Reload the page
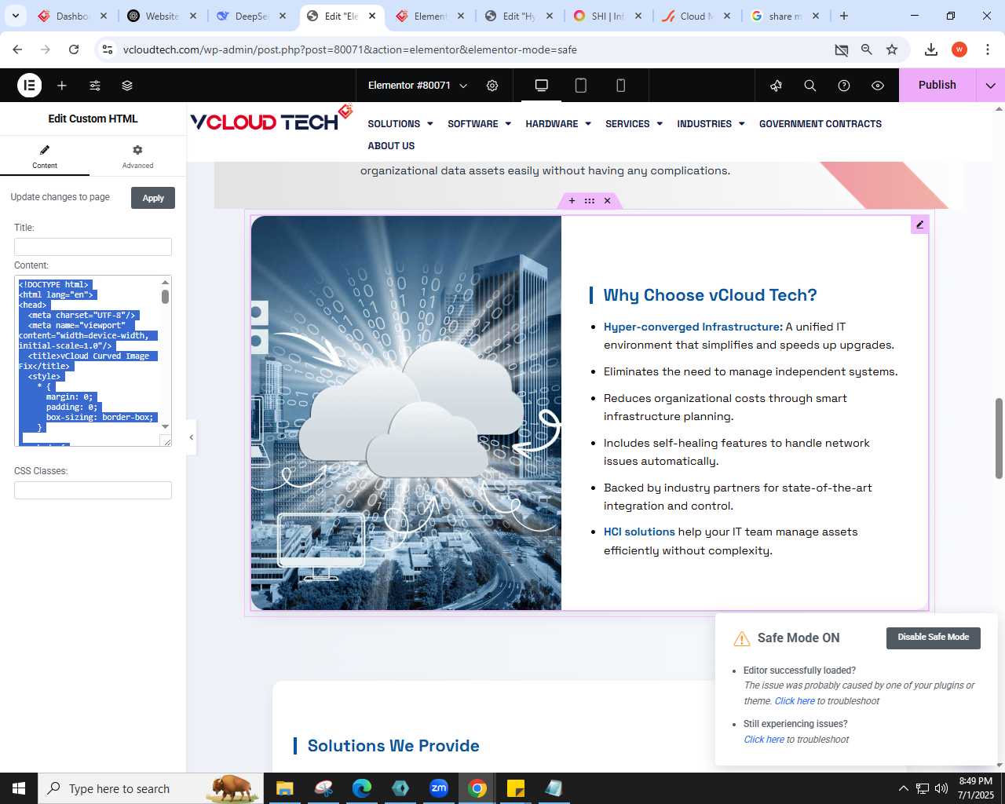This screenshot has width=1005, height=804. point(74,49)
